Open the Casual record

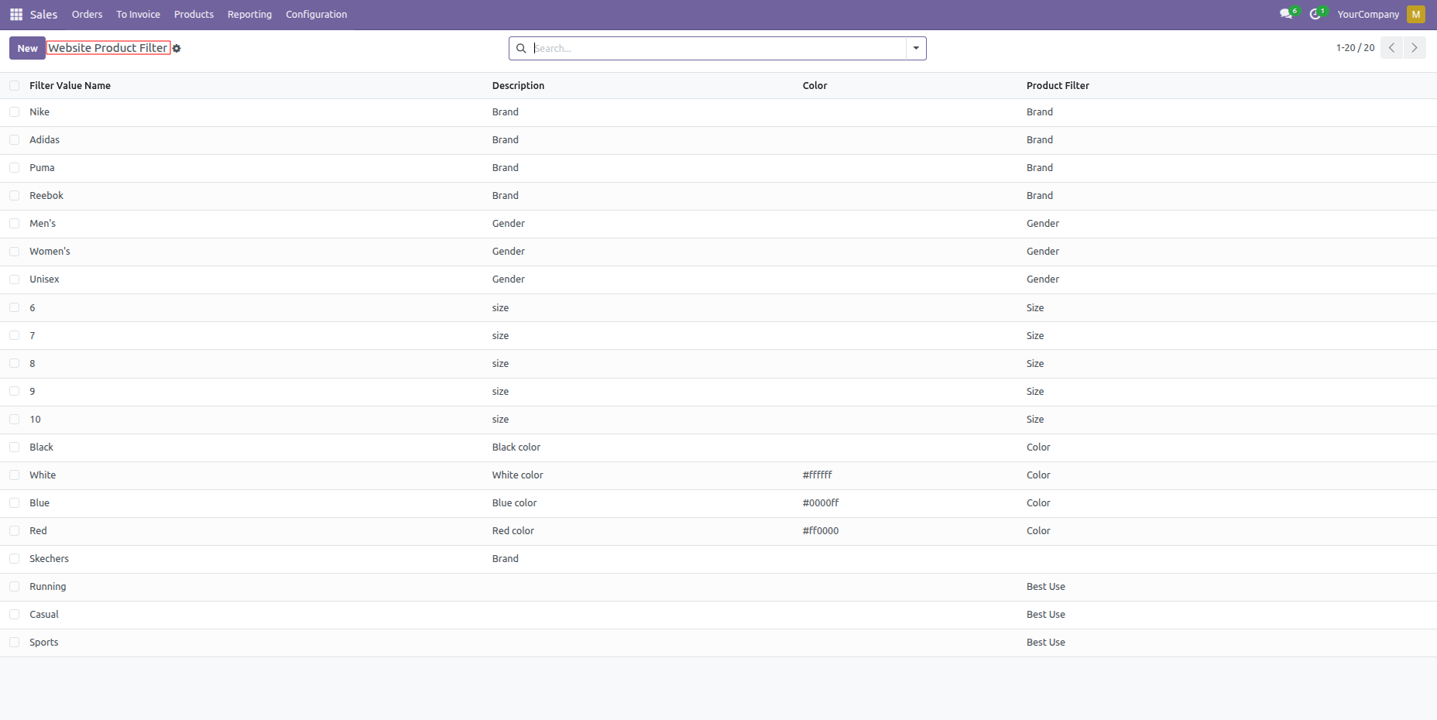click(44, 615)
